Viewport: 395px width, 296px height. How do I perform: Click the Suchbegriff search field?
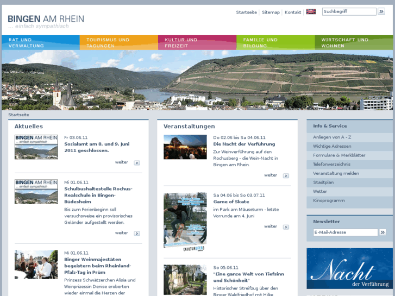pyautogui.click(x=349, y=11)
